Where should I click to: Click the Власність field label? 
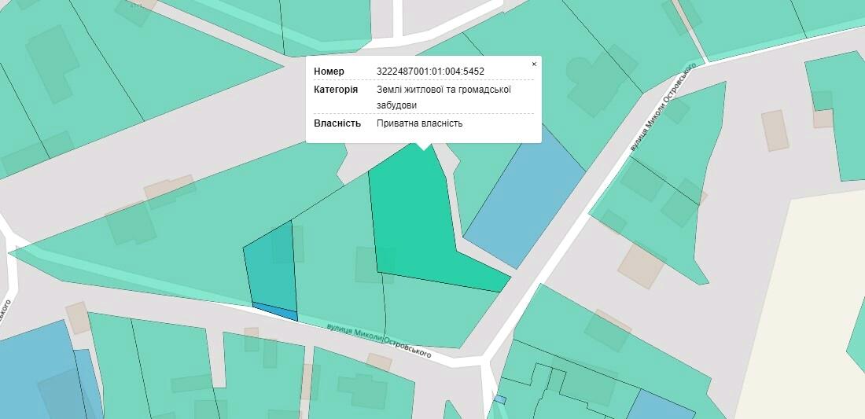337,123
